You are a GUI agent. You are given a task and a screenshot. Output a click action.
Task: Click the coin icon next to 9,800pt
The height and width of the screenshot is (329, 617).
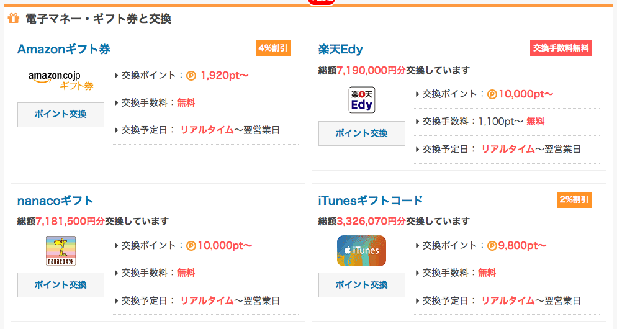(x=492, y=246)
